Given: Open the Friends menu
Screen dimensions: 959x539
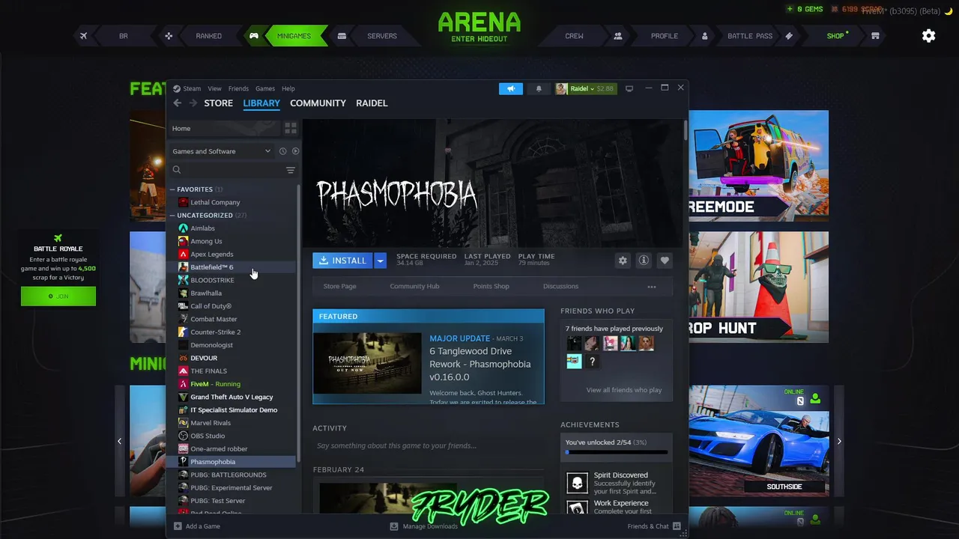Looking at the screenshot, I should (238, 88).
